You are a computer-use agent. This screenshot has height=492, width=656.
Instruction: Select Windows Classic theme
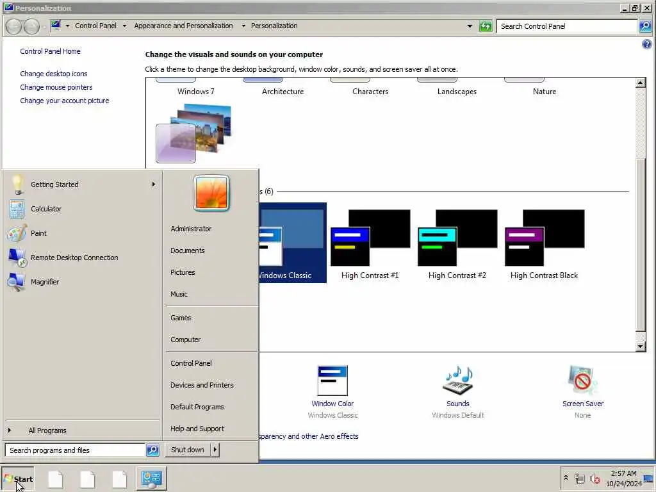coord(292,243)
